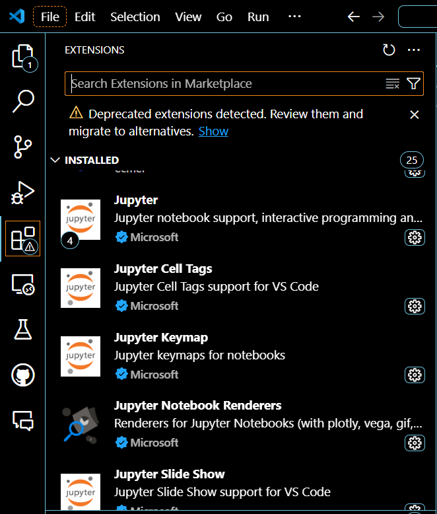437x514 pixels.
Task: Click the Jupyter Keymap logo thumbnail
Action: tap(81, 356)
